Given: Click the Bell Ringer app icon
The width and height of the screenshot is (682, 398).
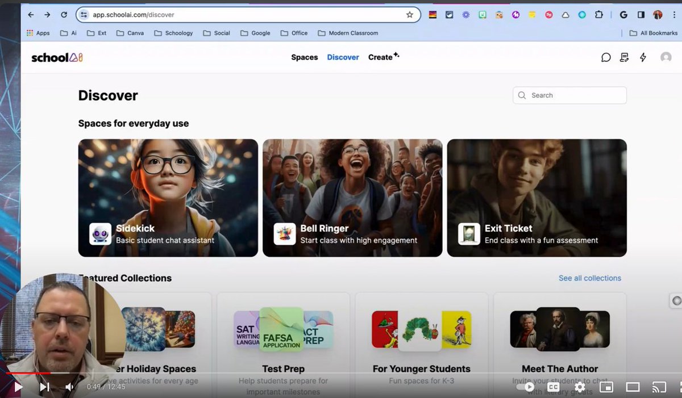Looking at the screenshot, I should tap(285, 234).
